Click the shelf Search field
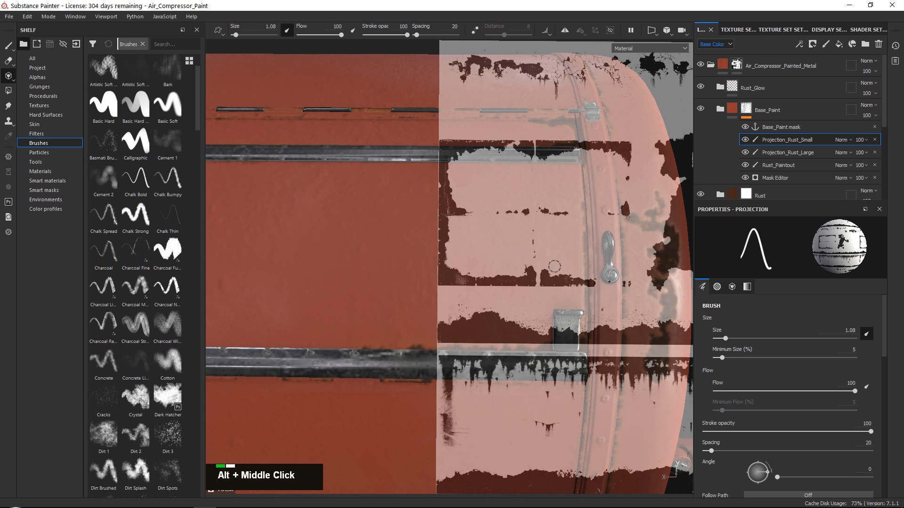 (x=175, y=44)
